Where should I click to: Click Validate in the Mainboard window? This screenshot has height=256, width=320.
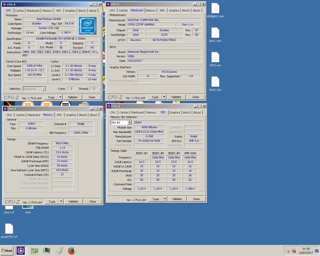176,97
